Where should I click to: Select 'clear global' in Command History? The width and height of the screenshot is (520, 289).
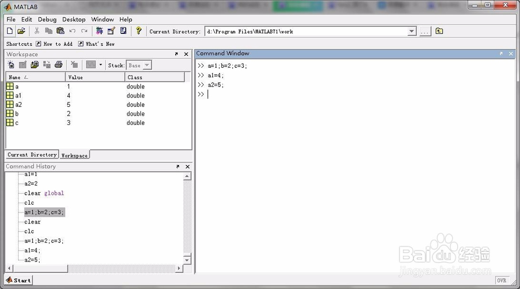tap(44, 193)
